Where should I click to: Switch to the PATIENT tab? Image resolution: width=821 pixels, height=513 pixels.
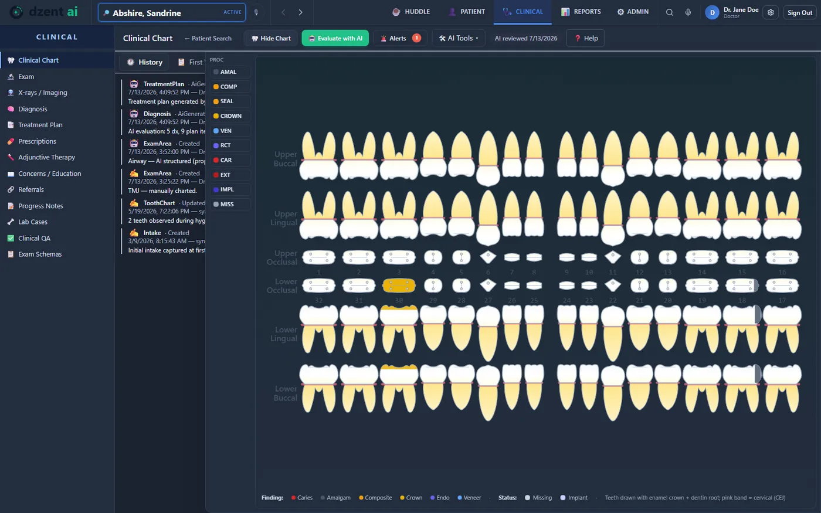click(x=467, y=12)
